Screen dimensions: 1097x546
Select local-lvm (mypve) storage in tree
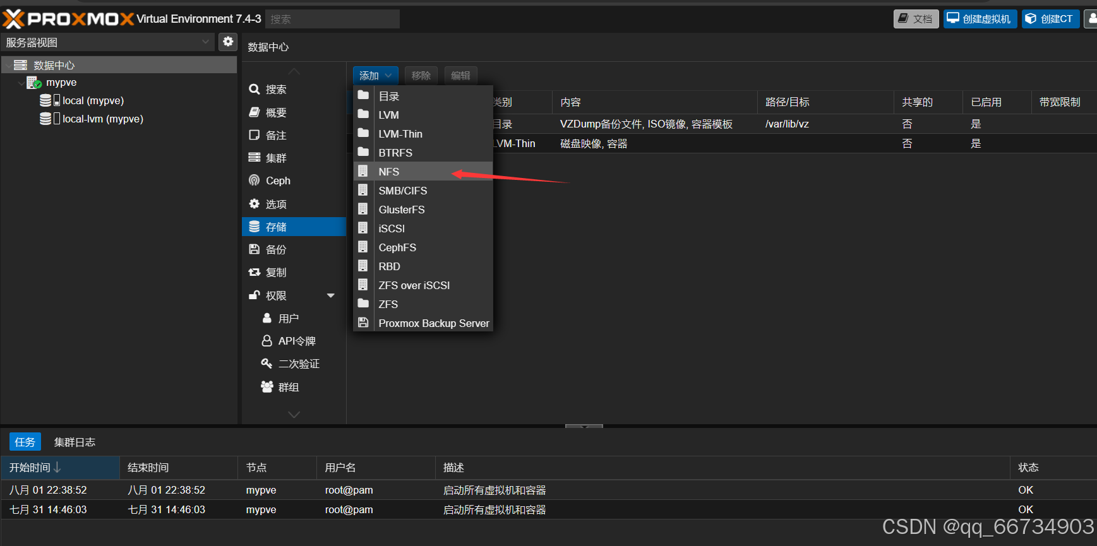102,119
